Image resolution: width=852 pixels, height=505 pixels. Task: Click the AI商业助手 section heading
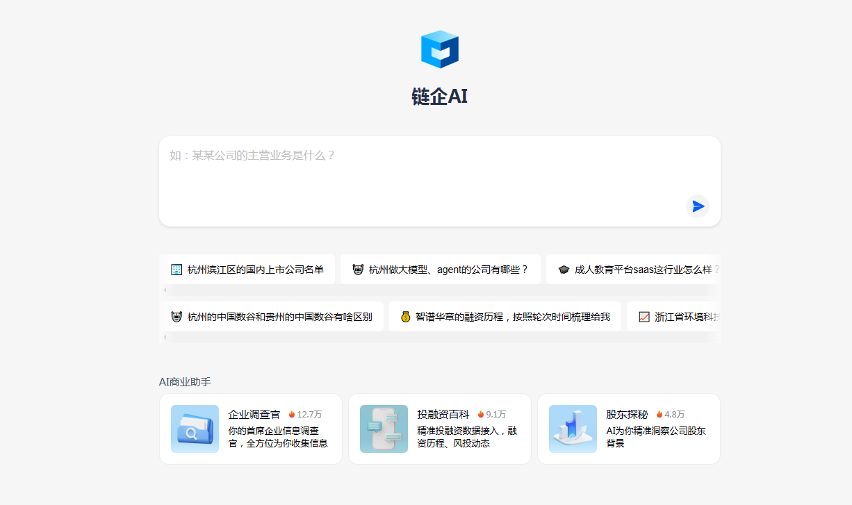185,381
